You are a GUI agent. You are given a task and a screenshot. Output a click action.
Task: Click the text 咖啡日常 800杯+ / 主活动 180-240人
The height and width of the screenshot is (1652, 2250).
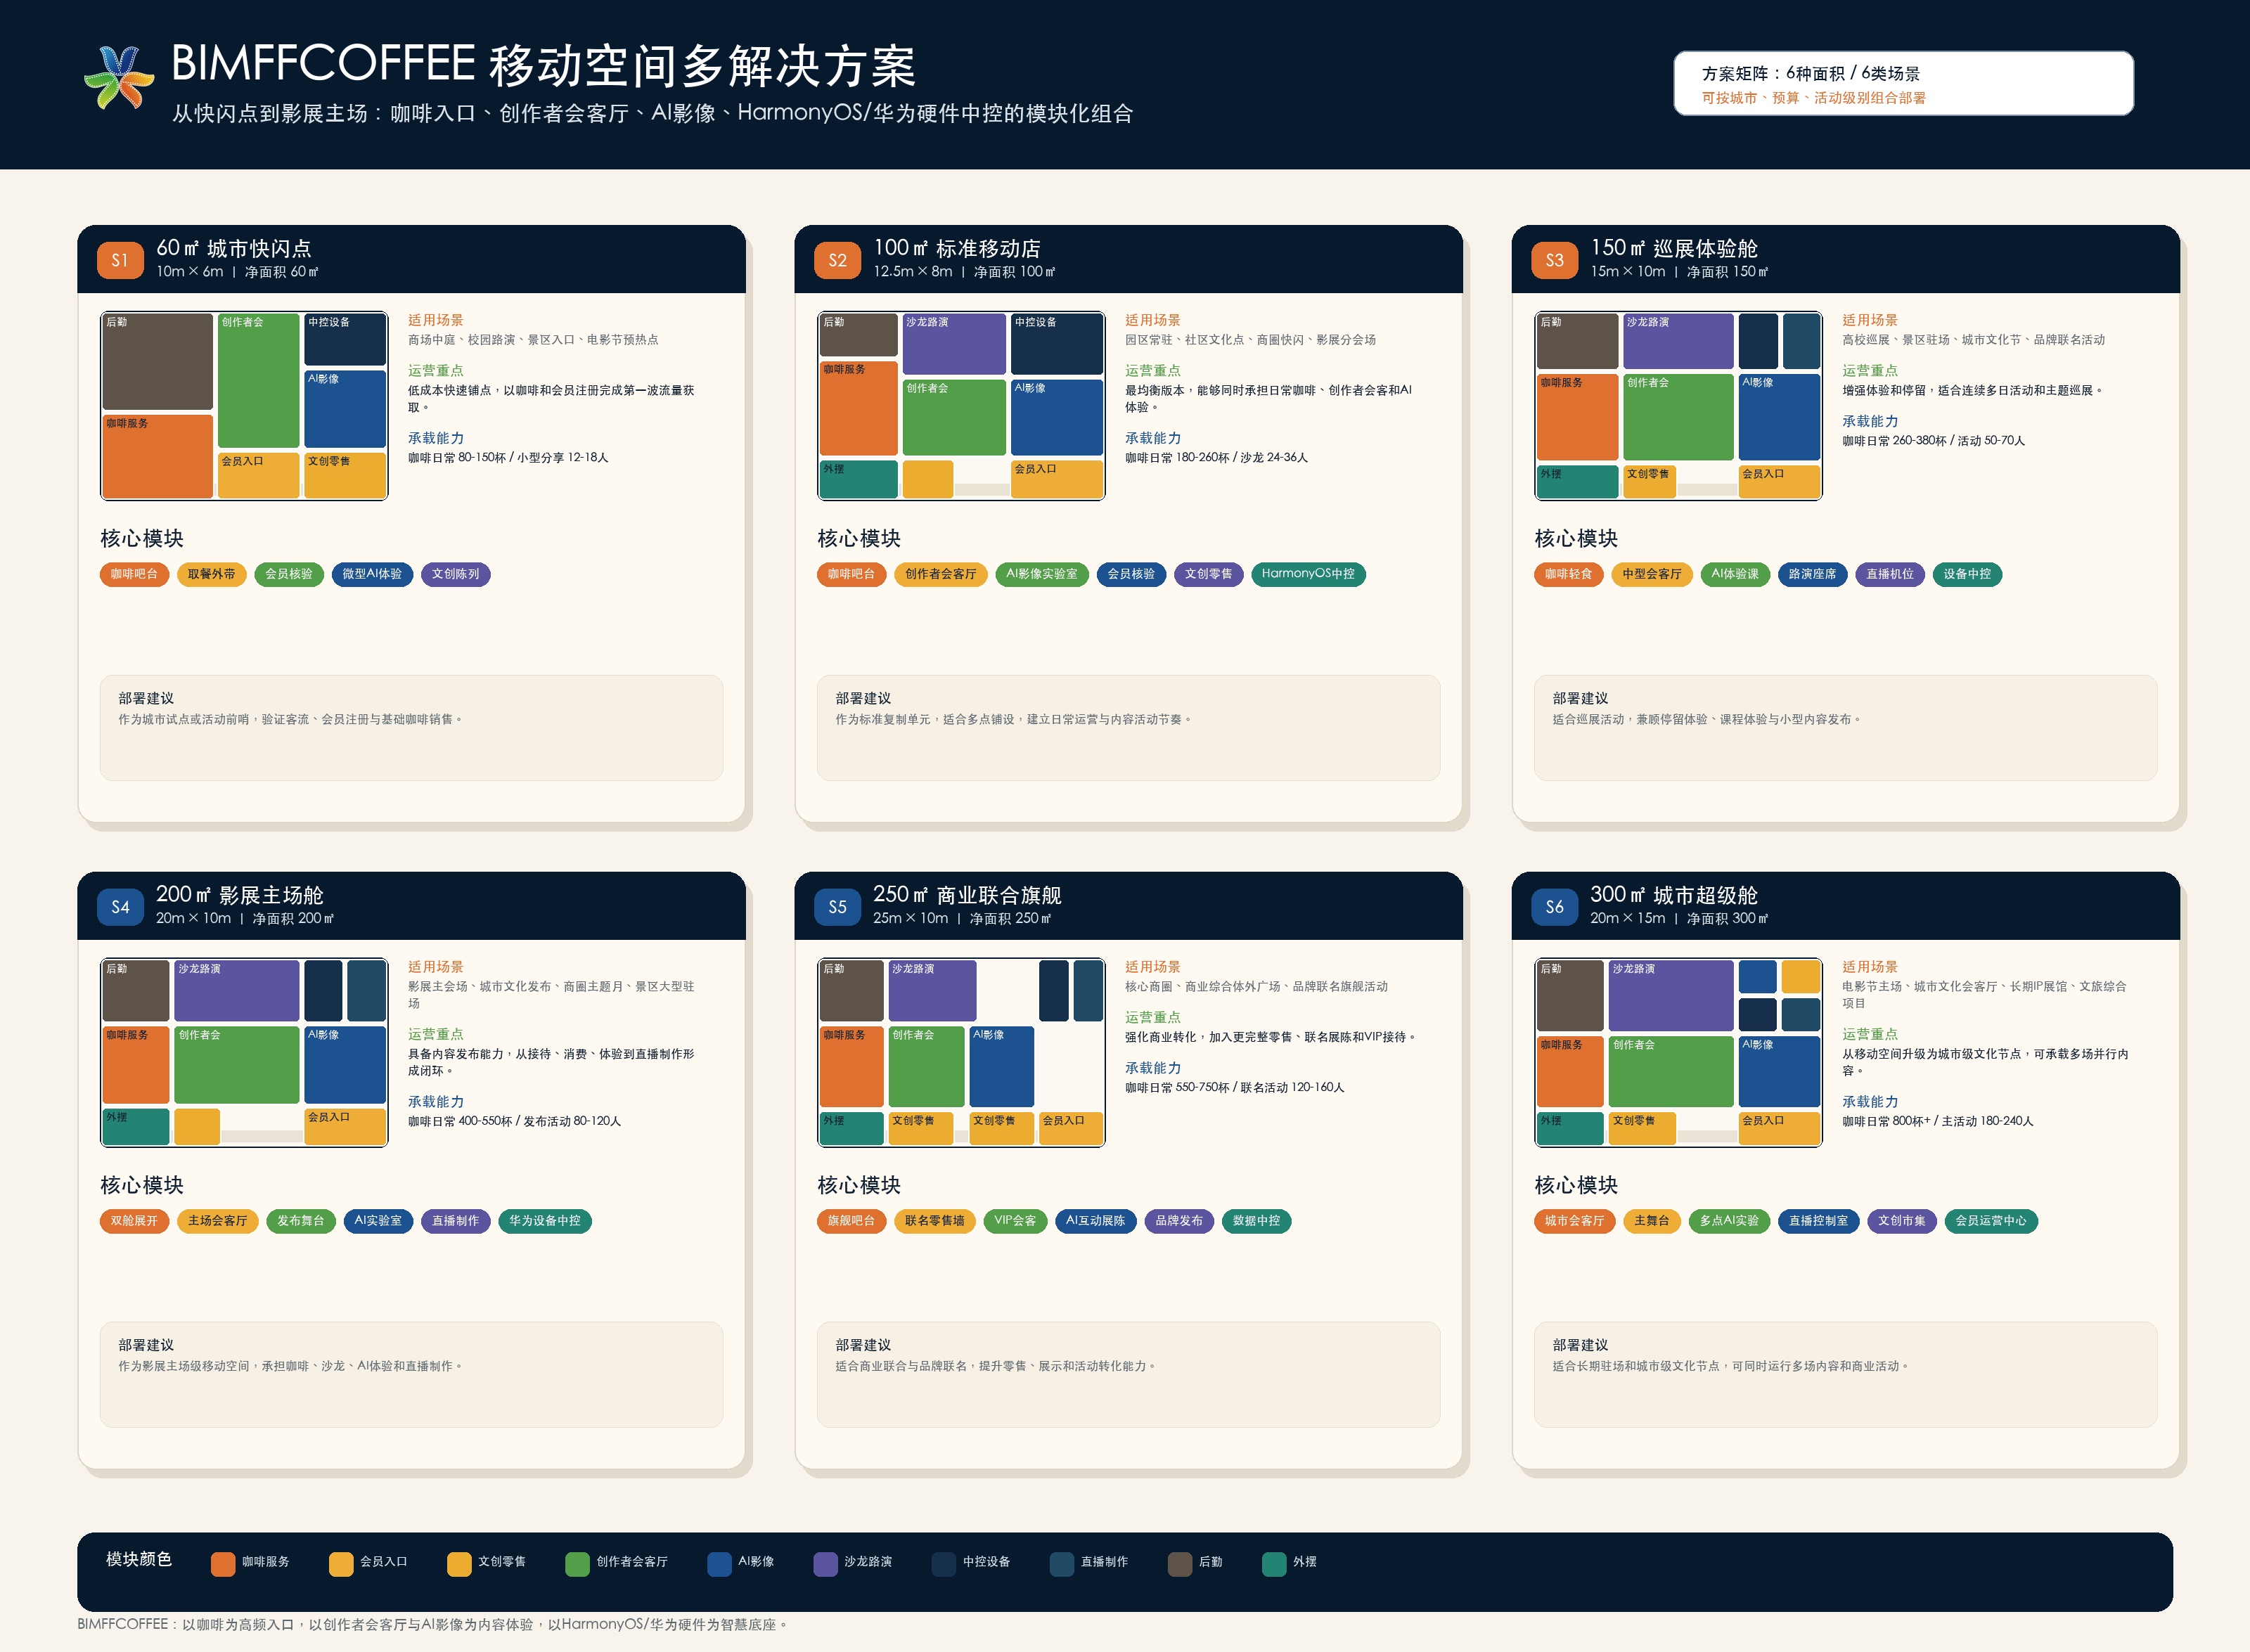pyautogui.click(x=1938, y=1121)
